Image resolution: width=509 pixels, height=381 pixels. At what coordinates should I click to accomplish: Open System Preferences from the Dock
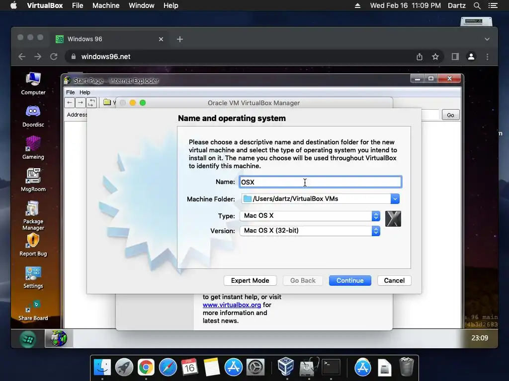tap(255, 368)
